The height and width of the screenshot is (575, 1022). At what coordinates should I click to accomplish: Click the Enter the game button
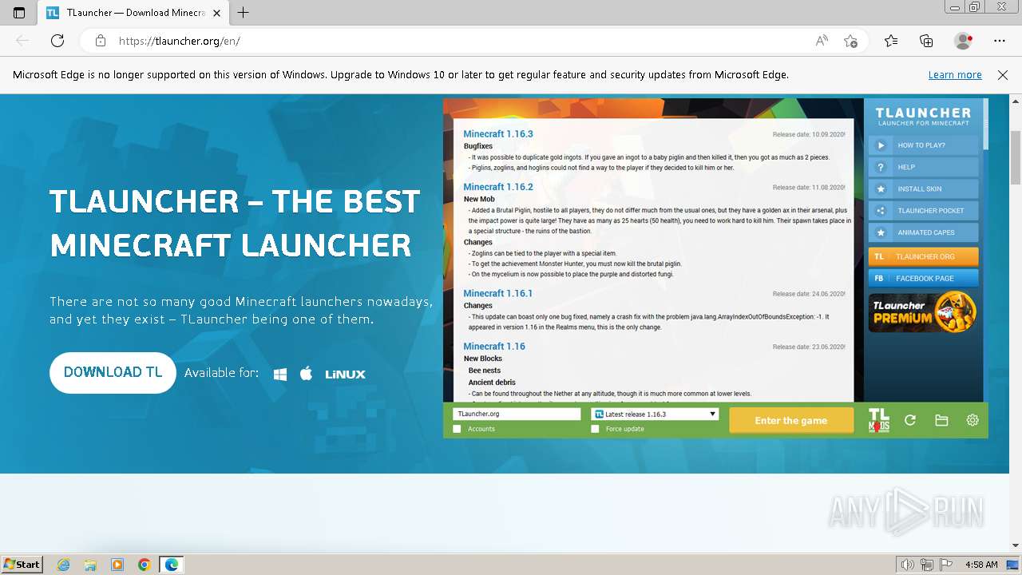[791, 420]
